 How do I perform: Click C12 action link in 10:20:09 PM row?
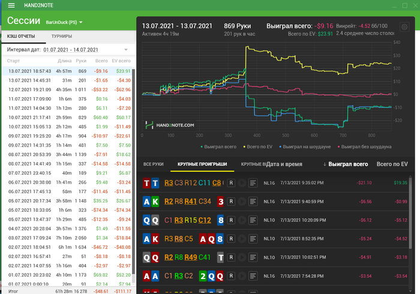tap(205, 220)
